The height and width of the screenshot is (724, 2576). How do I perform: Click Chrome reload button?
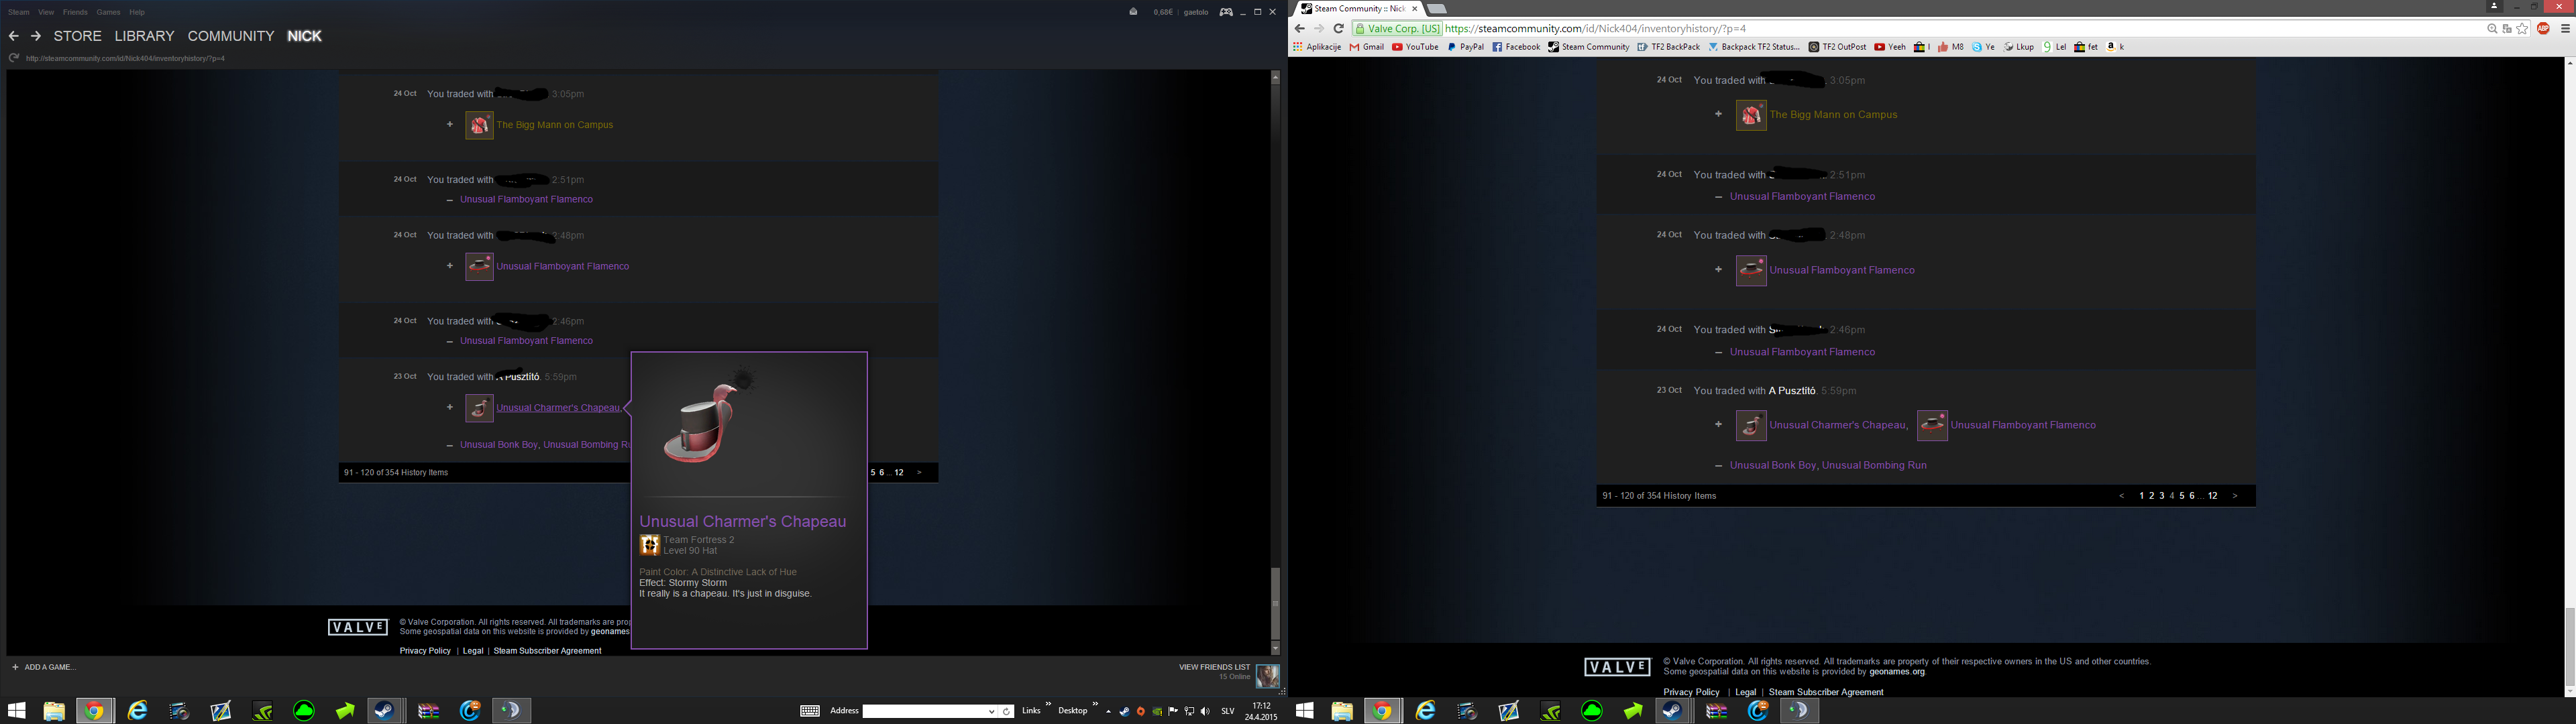point(1338,29)
